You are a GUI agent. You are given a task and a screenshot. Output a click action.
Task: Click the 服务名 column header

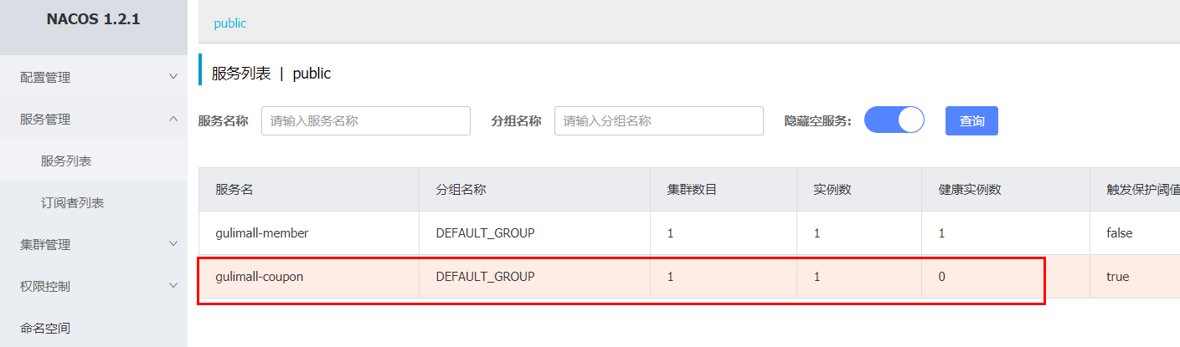234,190
